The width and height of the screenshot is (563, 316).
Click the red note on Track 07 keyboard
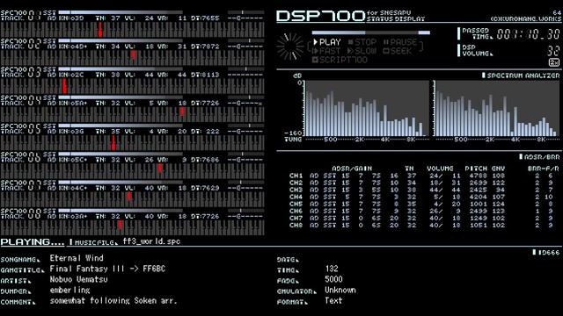click(x=129, y=197)
